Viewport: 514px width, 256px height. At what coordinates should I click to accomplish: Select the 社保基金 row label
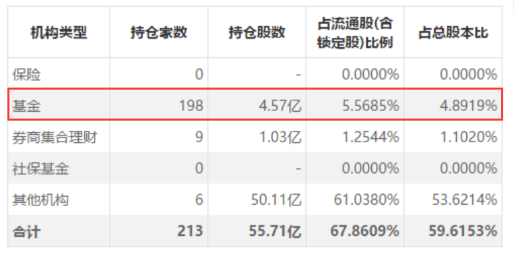[40, 168]
